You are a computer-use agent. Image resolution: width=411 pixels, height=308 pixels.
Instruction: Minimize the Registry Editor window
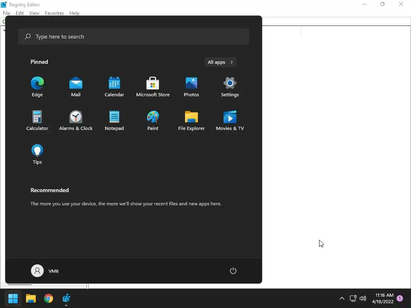[x=364, y=4]
